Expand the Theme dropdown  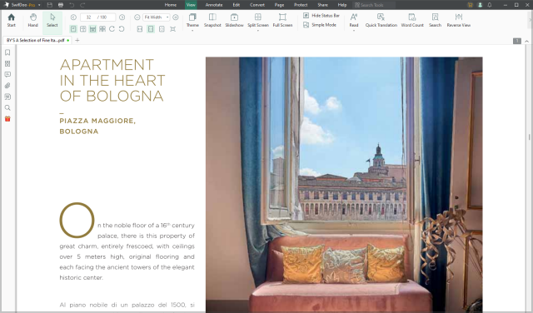(192, 31)
